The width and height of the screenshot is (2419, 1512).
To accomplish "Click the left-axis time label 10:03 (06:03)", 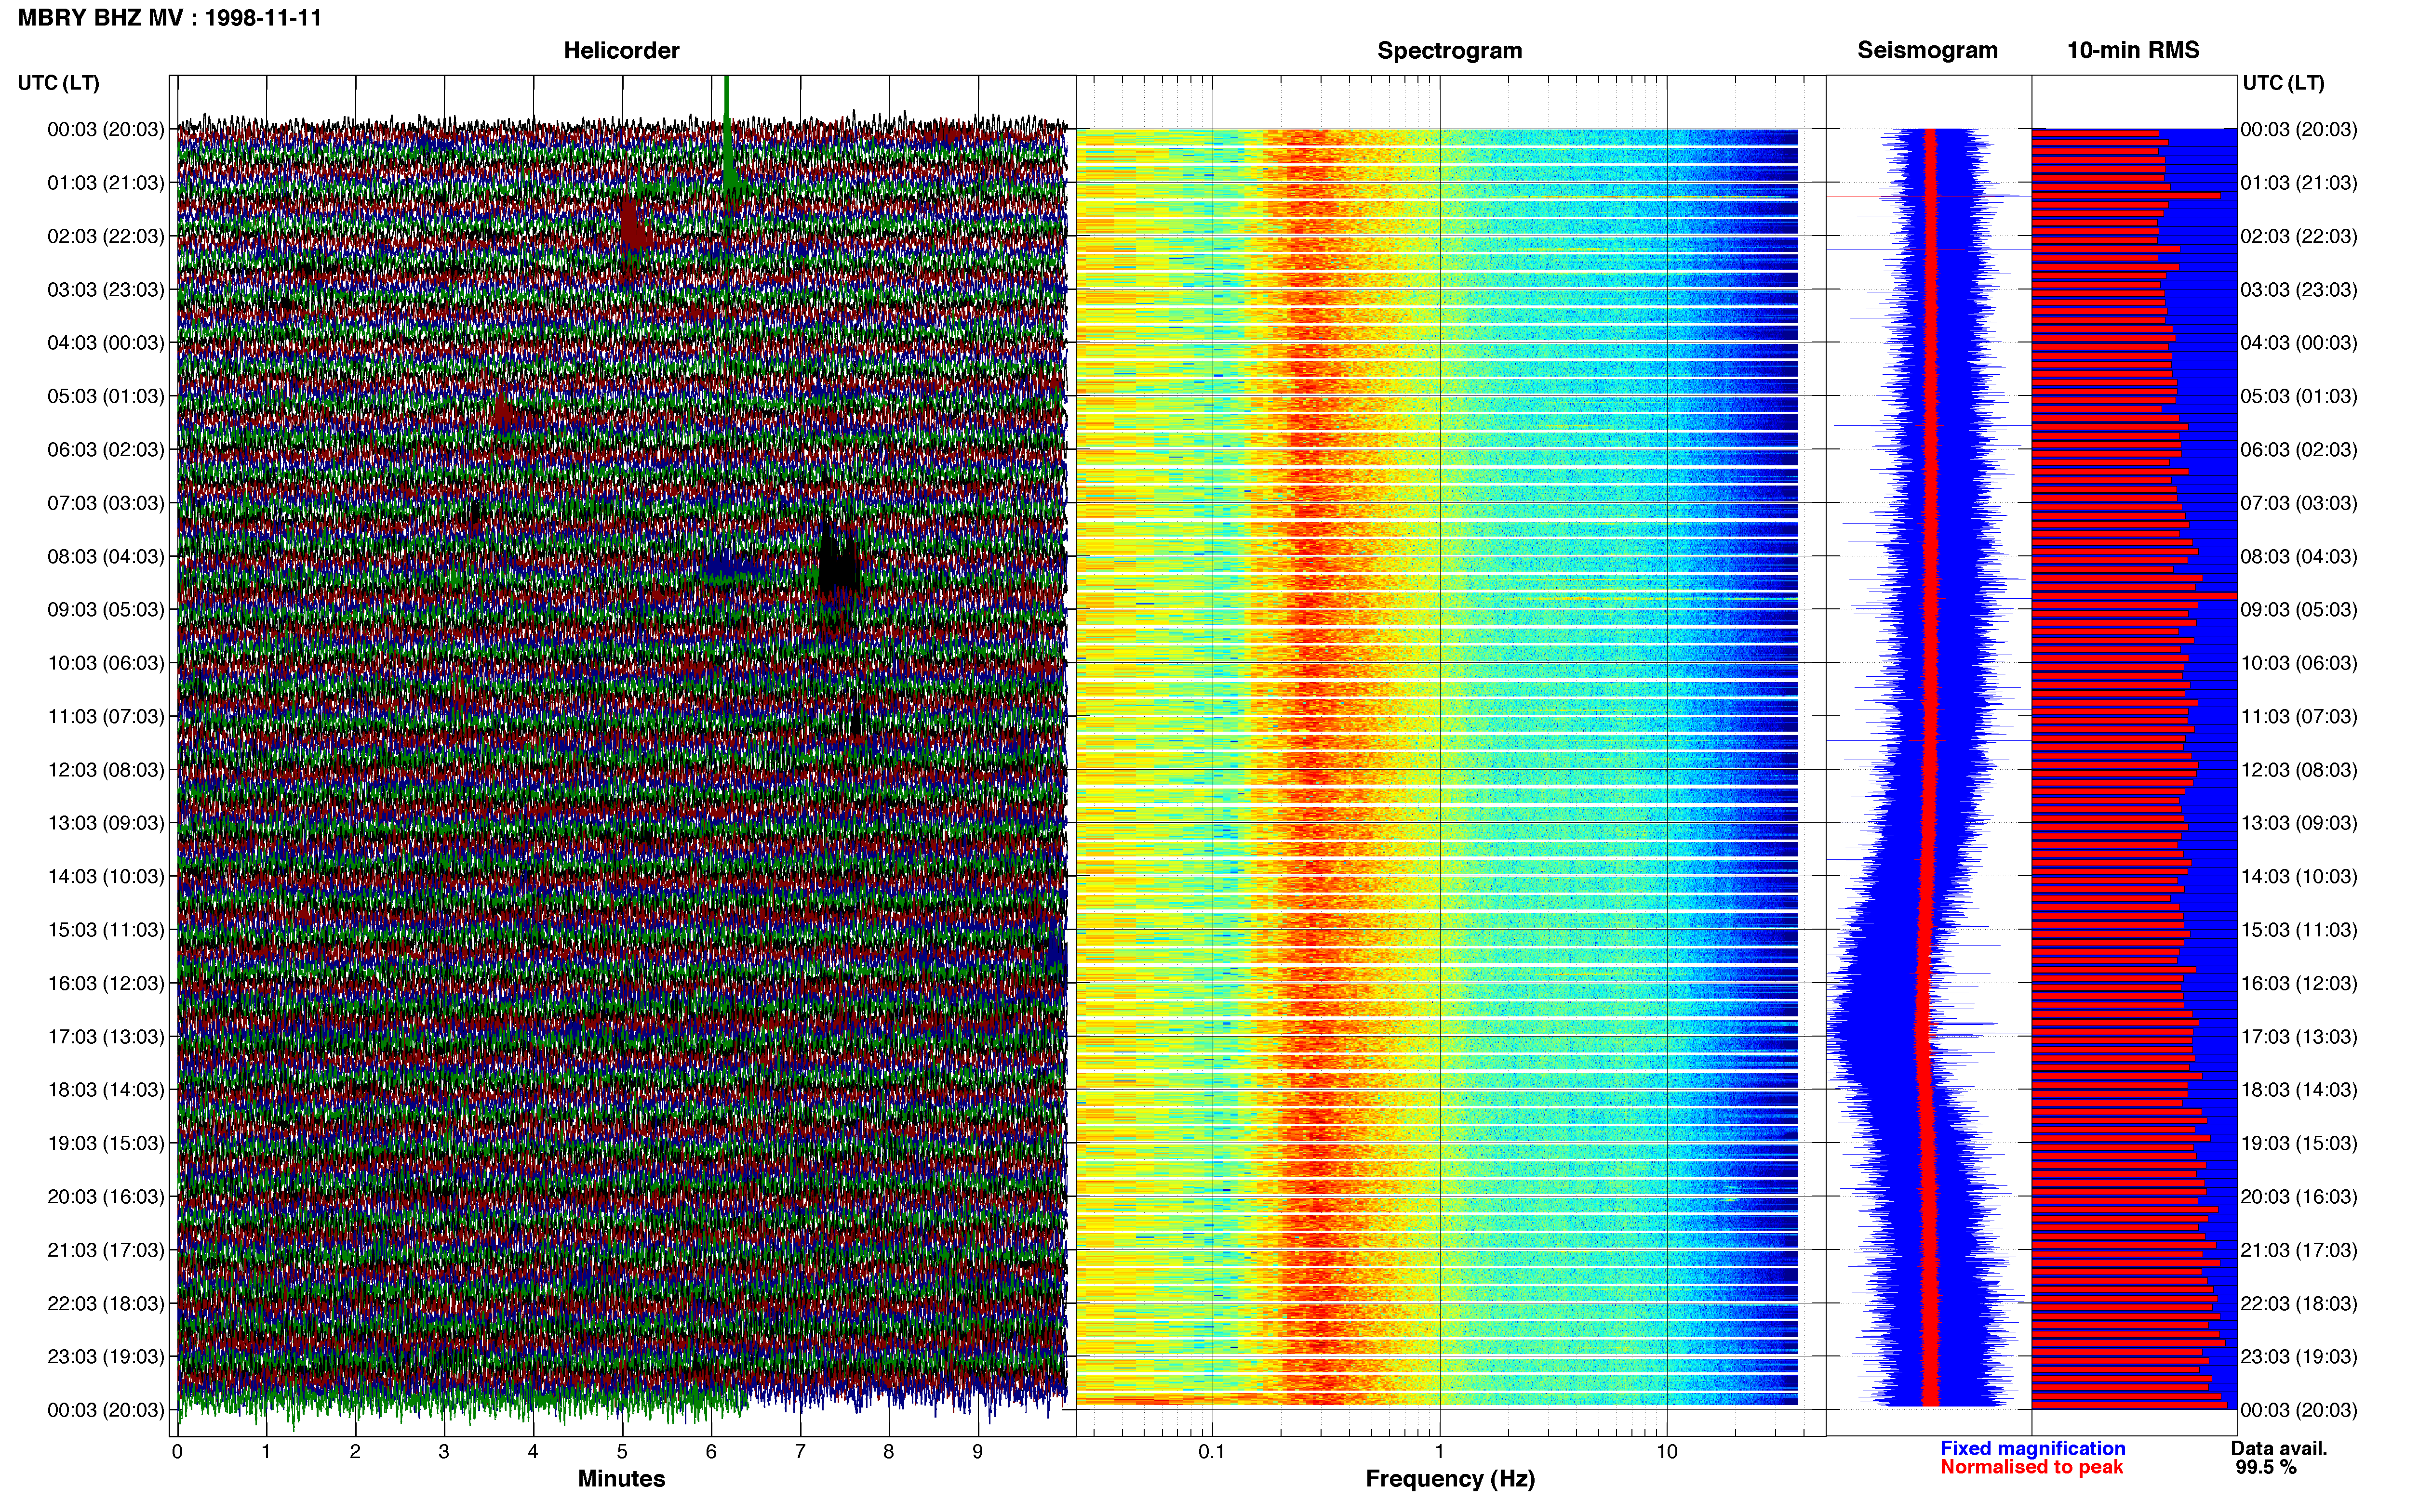I will coord(105,663).
